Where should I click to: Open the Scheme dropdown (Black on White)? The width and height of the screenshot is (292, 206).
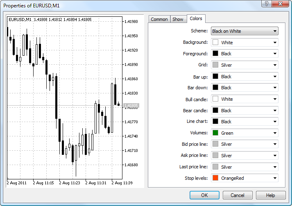[x=244, y=31]
